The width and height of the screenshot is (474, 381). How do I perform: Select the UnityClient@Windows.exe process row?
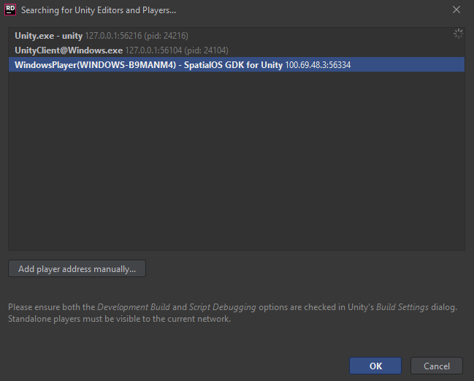pyautogui.click(x=237, y=50)
